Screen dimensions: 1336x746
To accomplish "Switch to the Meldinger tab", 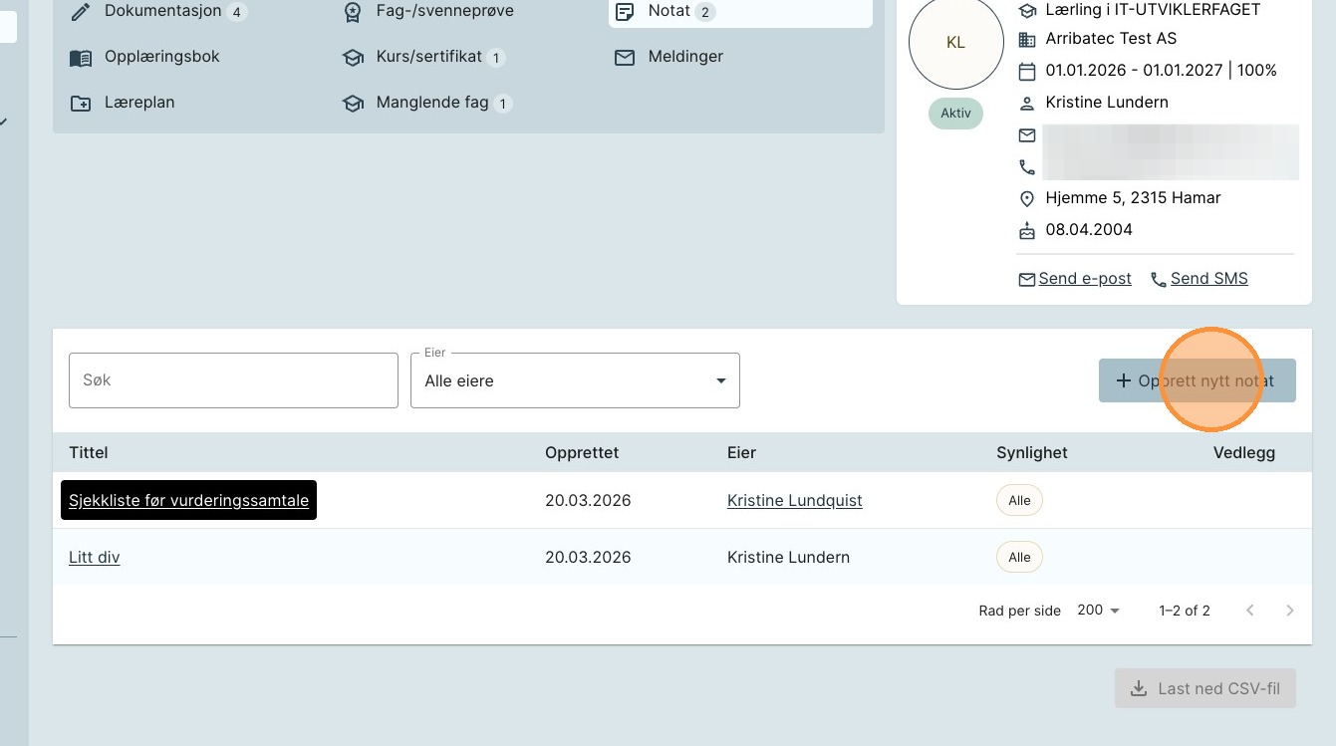I will pyautogui.click(x=685, y=57).
